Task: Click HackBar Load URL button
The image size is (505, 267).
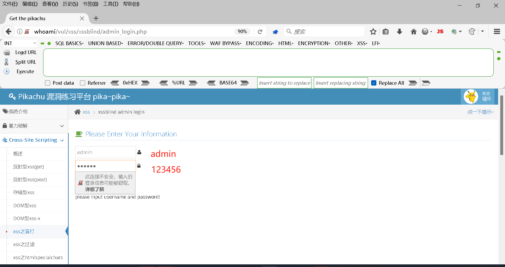Action: [x=26, y=52]
